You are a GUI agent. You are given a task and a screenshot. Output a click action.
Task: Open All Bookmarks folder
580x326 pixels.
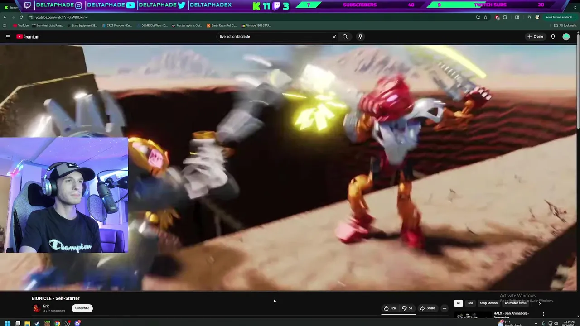pos(565,25)
